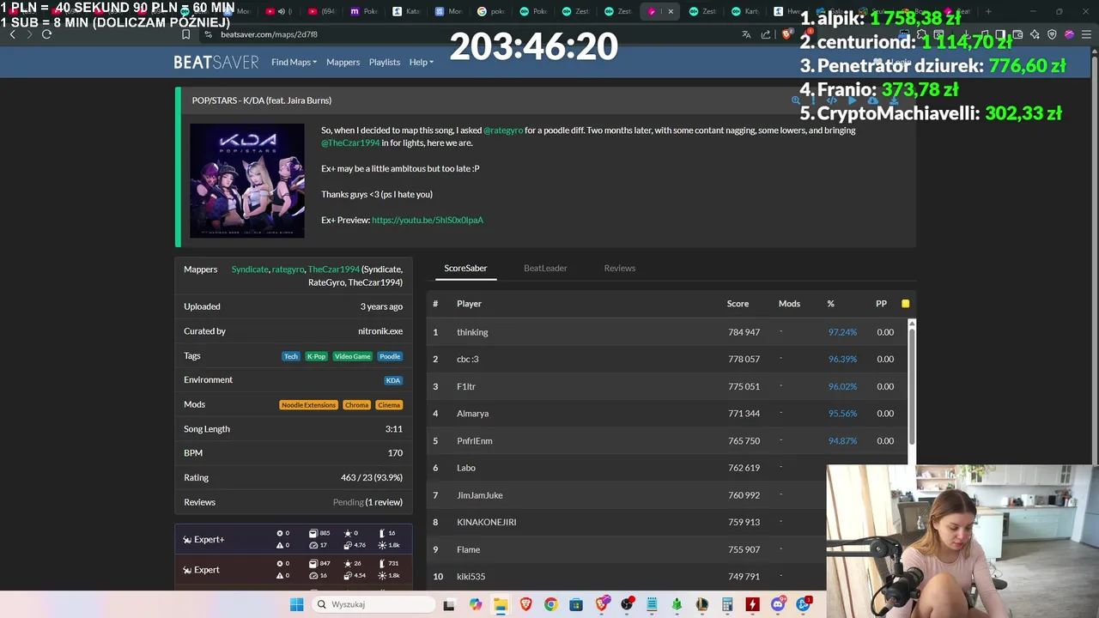Click the Chroma mod badge
Image resolution: width=1099 pixels, height=618 pixels.
pyautogui.click(x=356, y=405)
